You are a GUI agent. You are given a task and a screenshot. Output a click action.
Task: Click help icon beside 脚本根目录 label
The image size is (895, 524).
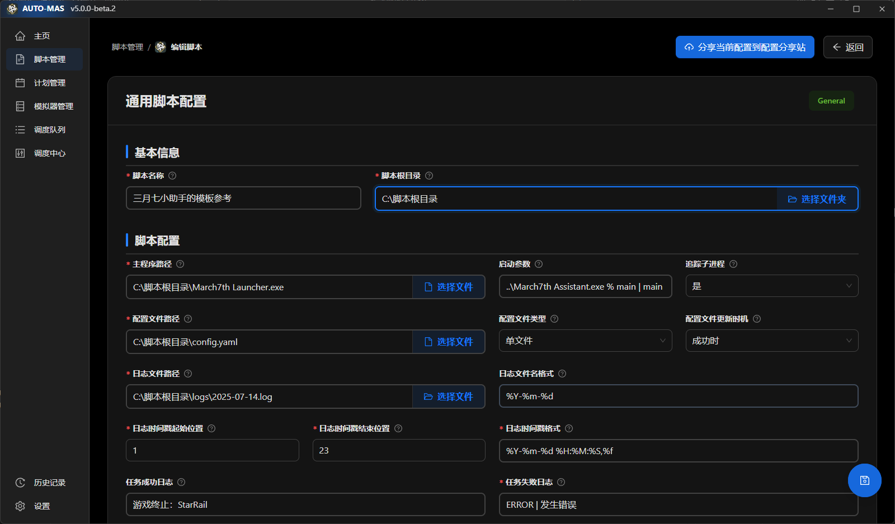pos(429,176)
